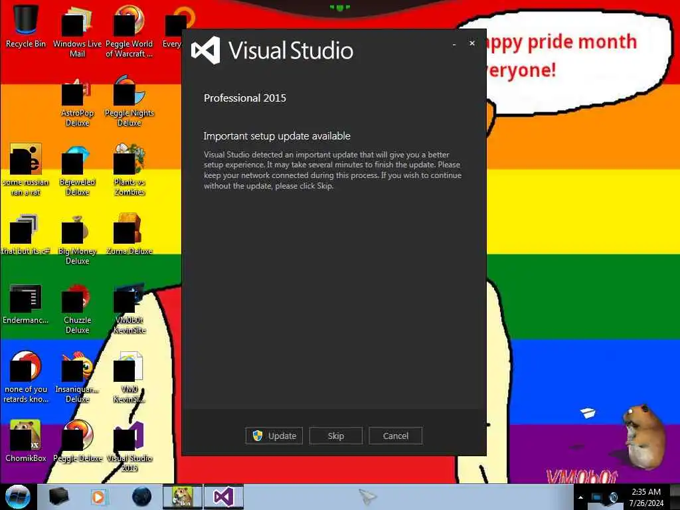Viewport: 680px width, 510px height.
Task: Select the Recycle Bin desktop icon
Action: pyautogui.click(x=26, y=26)
